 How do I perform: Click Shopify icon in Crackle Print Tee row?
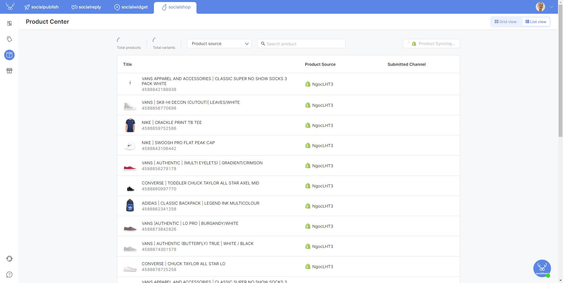(308, 125)
